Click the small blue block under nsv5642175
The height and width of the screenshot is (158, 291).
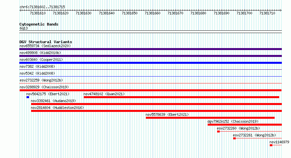(x=28, y=97)
